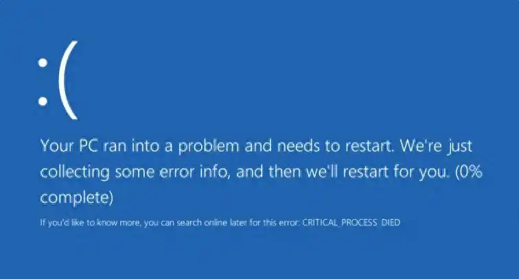The width and height of the screenshot is (519, 279).
Task: Click the word 'CRITICAL' in error code
Action: (x=320, y=223)
